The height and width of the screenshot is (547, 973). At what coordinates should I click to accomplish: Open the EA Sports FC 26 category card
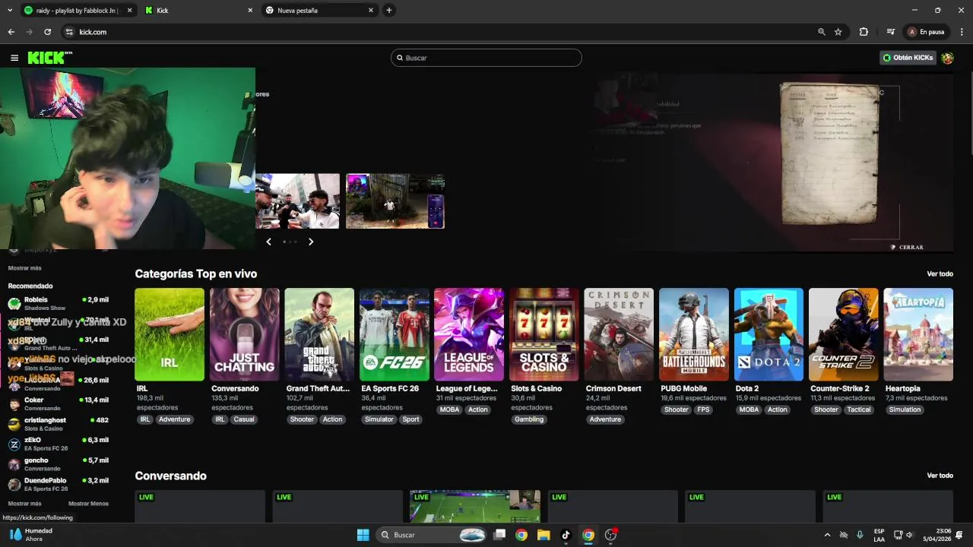[x=395, y=334]
